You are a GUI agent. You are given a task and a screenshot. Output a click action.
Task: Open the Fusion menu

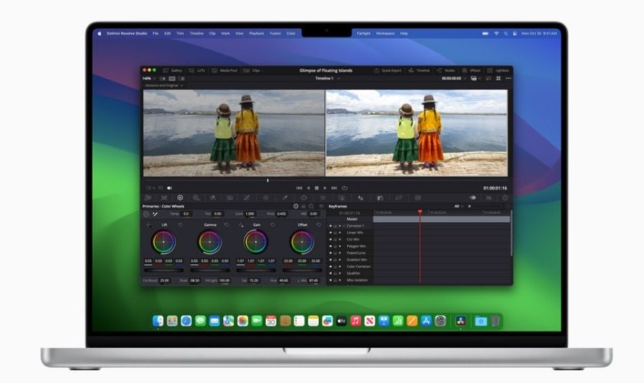[x=275, y=33]
